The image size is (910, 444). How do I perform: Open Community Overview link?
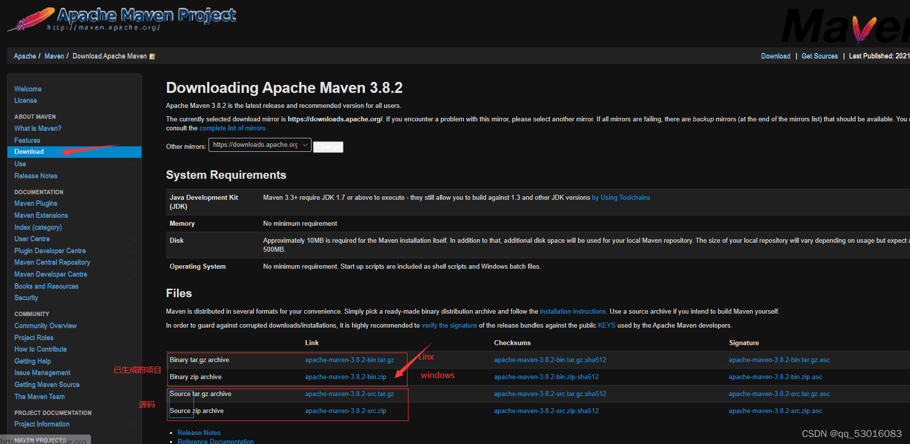click(45, 326)
